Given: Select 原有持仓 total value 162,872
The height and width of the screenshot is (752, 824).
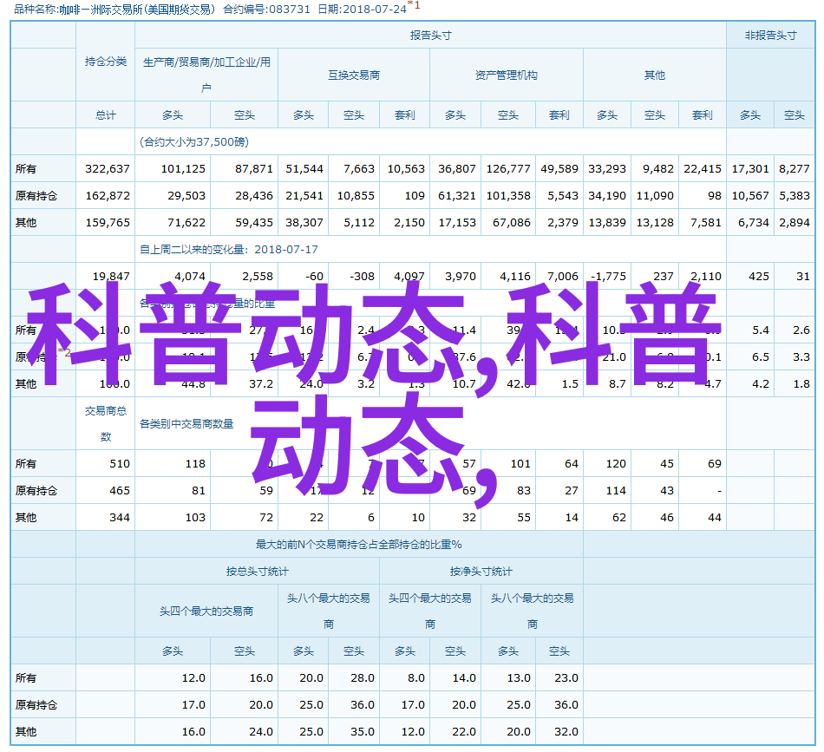Looking at the screenshot, I should coord(108,195).
